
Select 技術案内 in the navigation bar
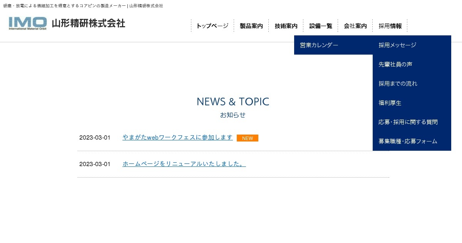[286, 26]
